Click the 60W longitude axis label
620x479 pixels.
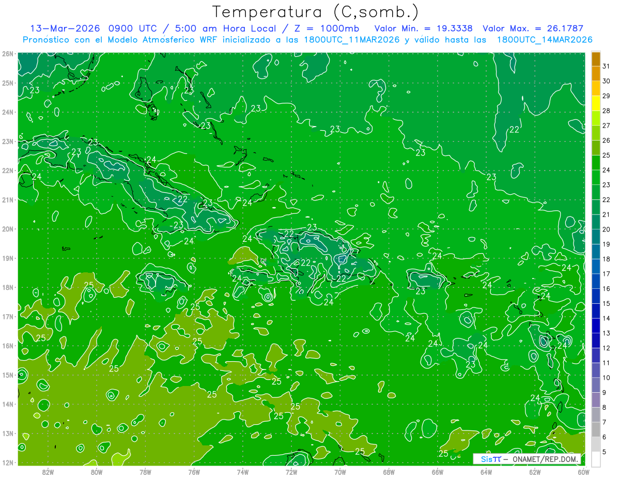coord(583,471)
